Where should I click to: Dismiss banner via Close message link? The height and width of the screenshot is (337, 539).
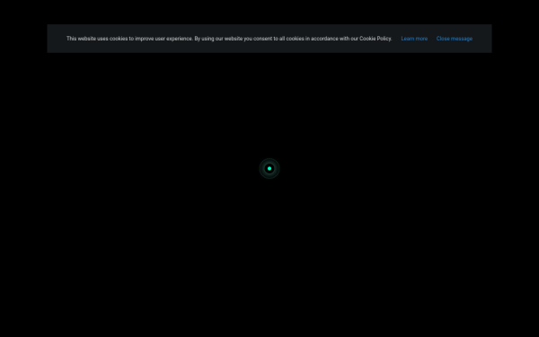454,39
